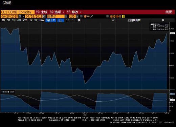Toggle the 移平 checkbox
The width and height of the screenshot is (176, 127).
81,16
